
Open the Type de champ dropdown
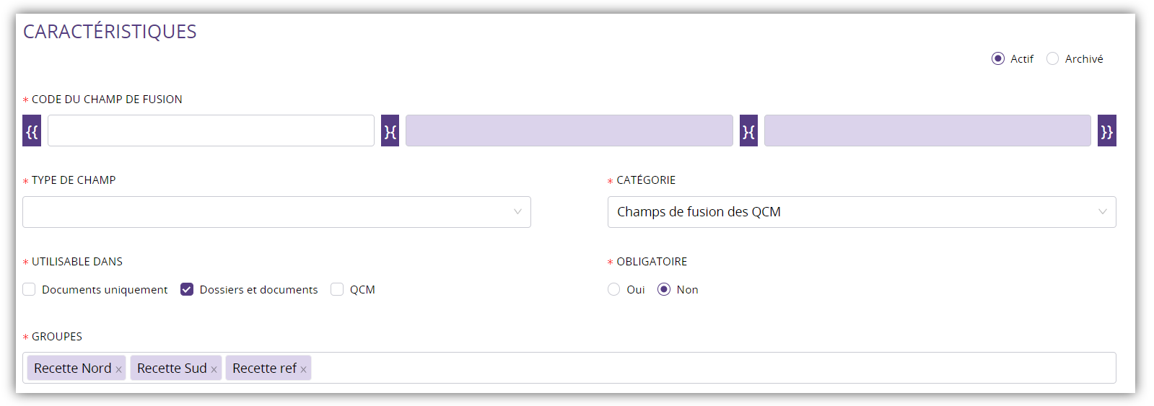pos(276,212)
